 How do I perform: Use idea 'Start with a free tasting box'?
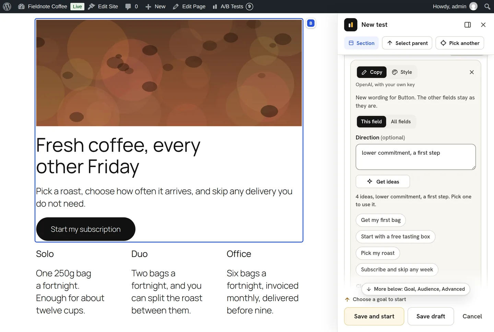(396, 237)
